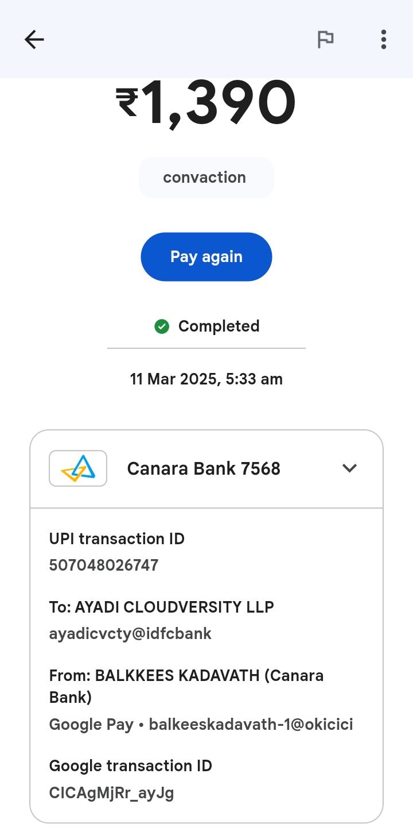The height and width of the screenshot is (835, 413).
Task: Tap the flag report icon
Action: [326, 39]
